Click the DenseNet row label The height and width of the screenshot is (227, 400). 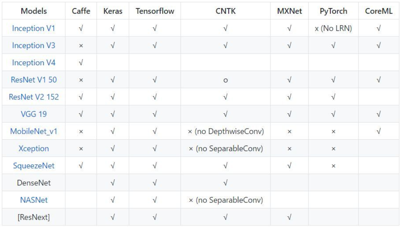[x=34, y=183]
